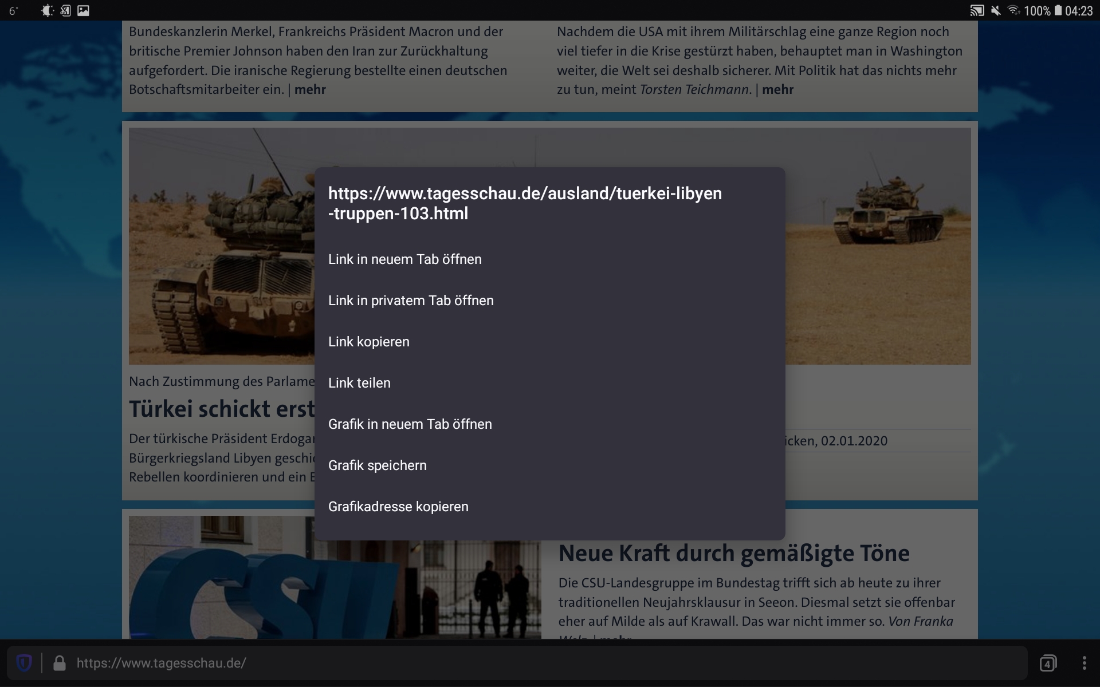Open 'mehr' link after Botschaftsmitarbeiter ein
Image resolution: width=1100 pixels, height=687 pixels.
point(310,89)
